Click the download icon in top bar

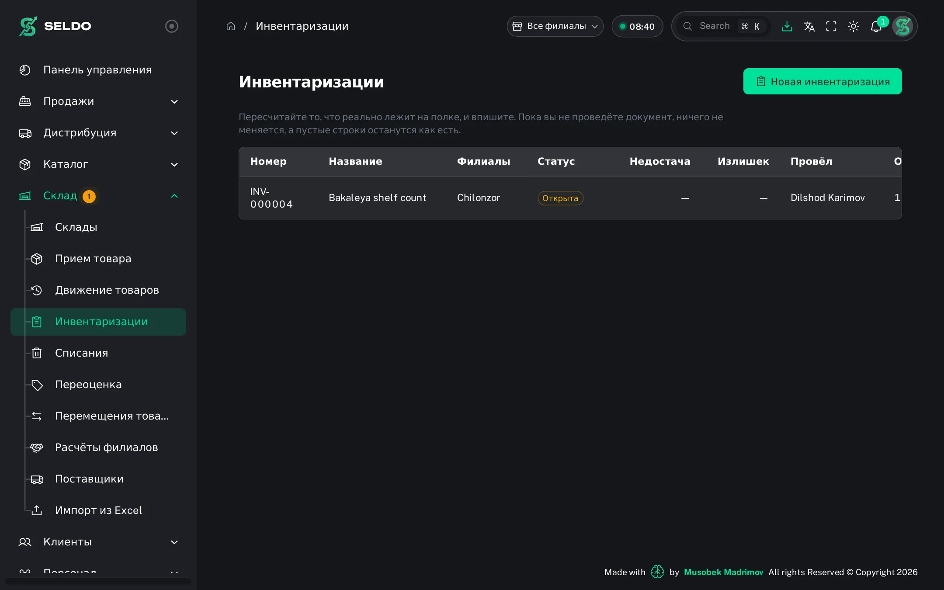point(787,26)
